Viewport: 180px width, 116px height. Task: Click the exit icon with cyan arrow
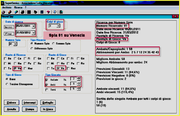(61, 12)
